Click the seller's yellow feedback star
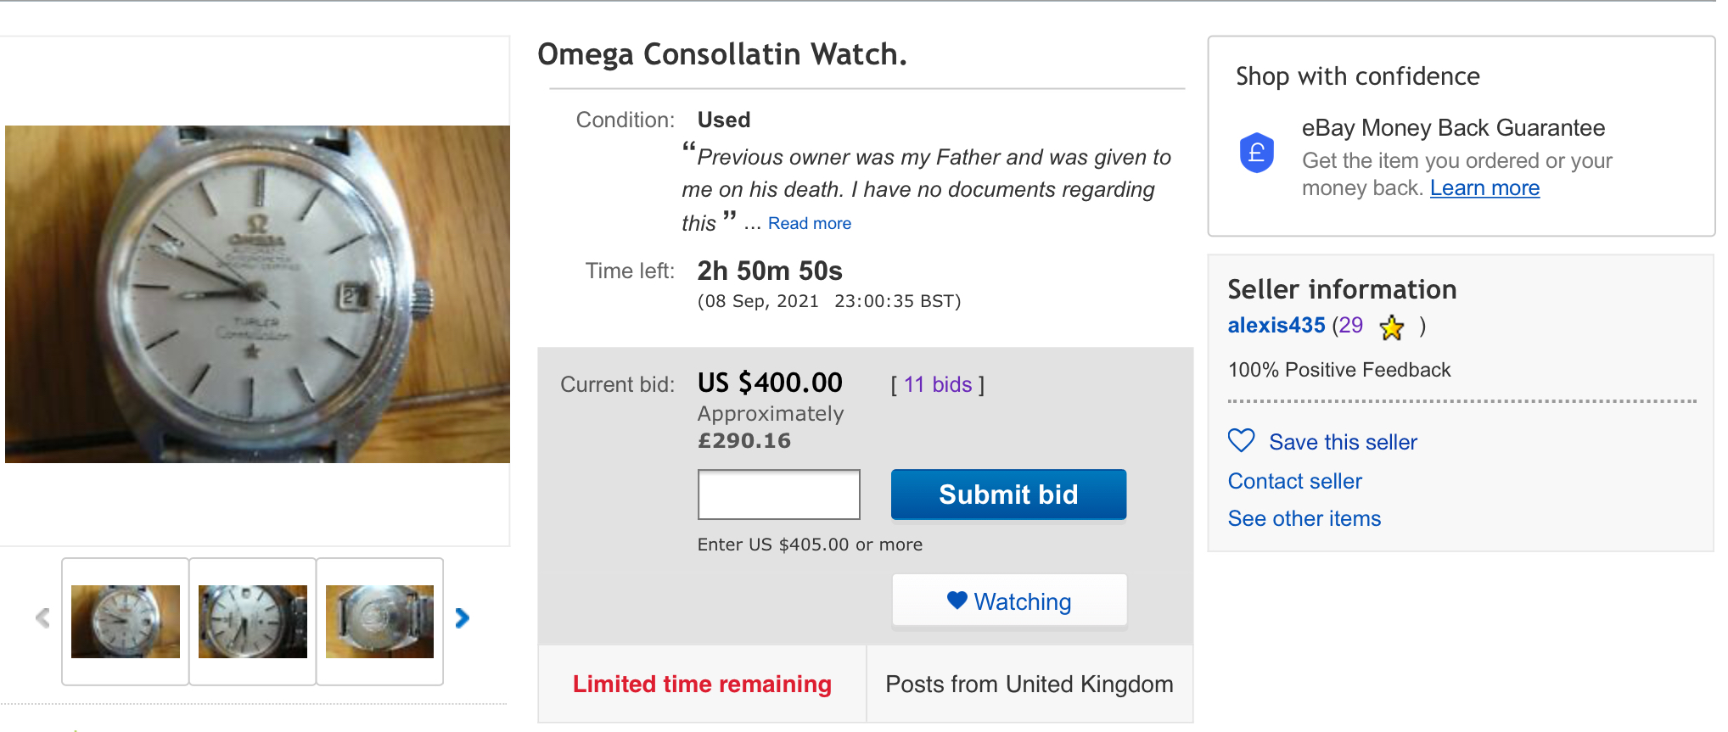 click(1391, 327)
